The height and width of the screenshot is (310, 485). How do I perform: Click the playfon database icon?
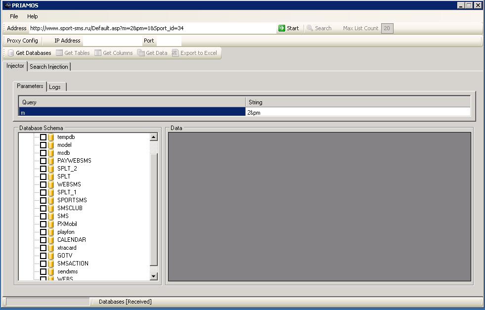51,232
